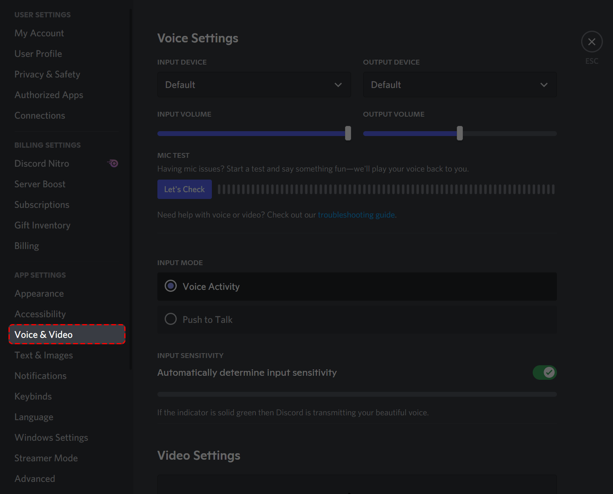
Task: Close settings with the X button
Action: (592, 42)
